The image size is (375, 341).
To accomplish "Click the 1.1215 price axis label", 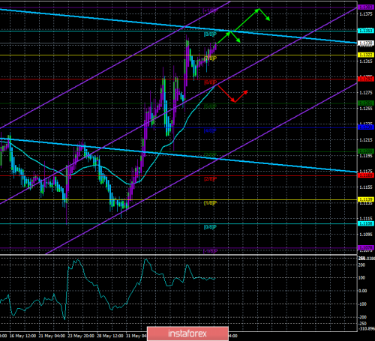I will pyautogui.click(x=366, y=140).
